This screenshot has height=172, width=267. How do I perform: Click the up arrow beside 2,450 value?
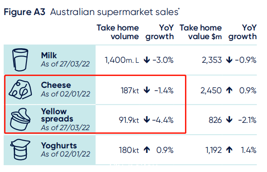(229, 90)
